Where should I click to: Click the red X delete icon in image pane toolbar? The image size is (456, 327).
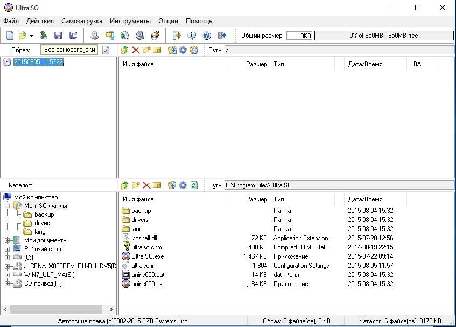point(136,50)
